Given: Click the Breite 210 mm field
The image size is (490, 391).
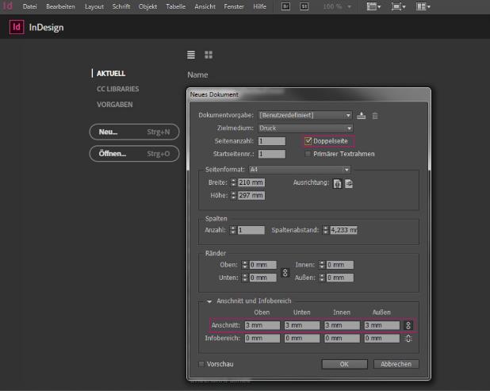Looking at the screenshot, I should pos(251,182).
